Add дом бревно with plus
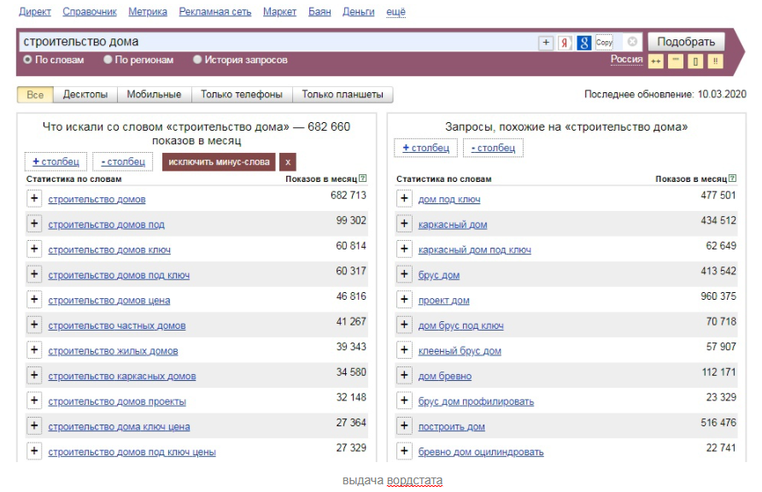This screenshot has width=762, height=492. [404, 375]
